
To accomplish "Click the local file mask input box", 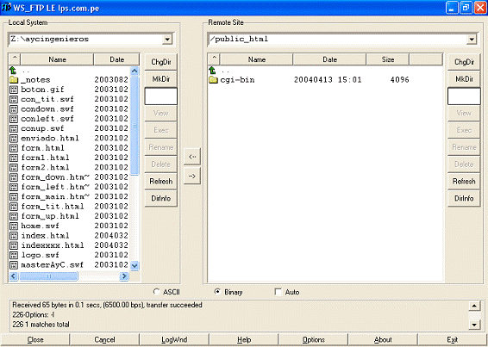I will tap(161, 96).
